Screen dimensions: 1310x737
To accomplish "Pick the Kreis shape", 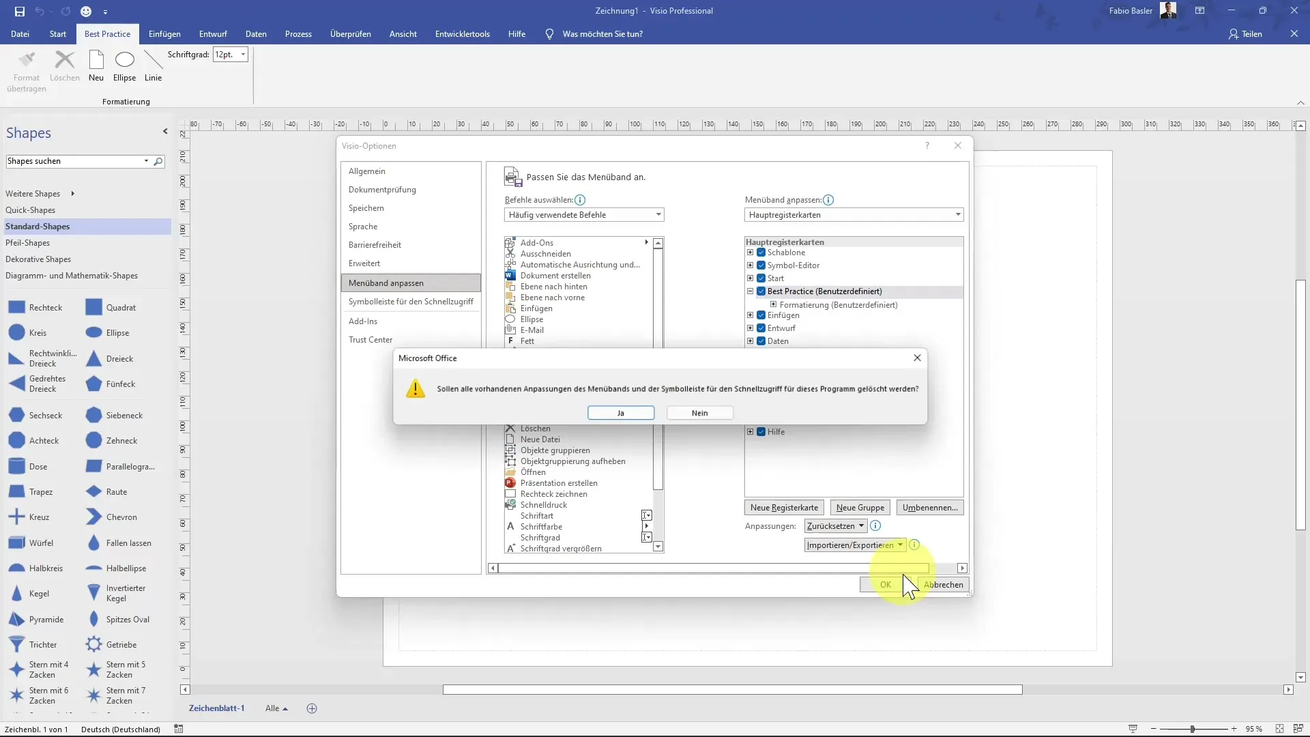I will (x=28, y=333).
